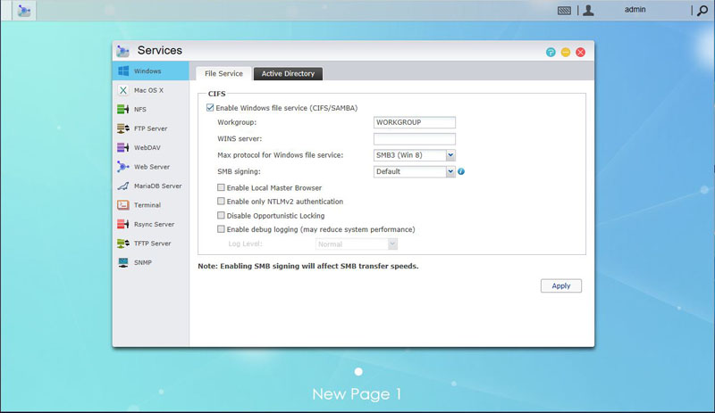Select the Rsync Server icon
Image resolution: width=715 pixels, height=413 pixels.
pos(123,224)
